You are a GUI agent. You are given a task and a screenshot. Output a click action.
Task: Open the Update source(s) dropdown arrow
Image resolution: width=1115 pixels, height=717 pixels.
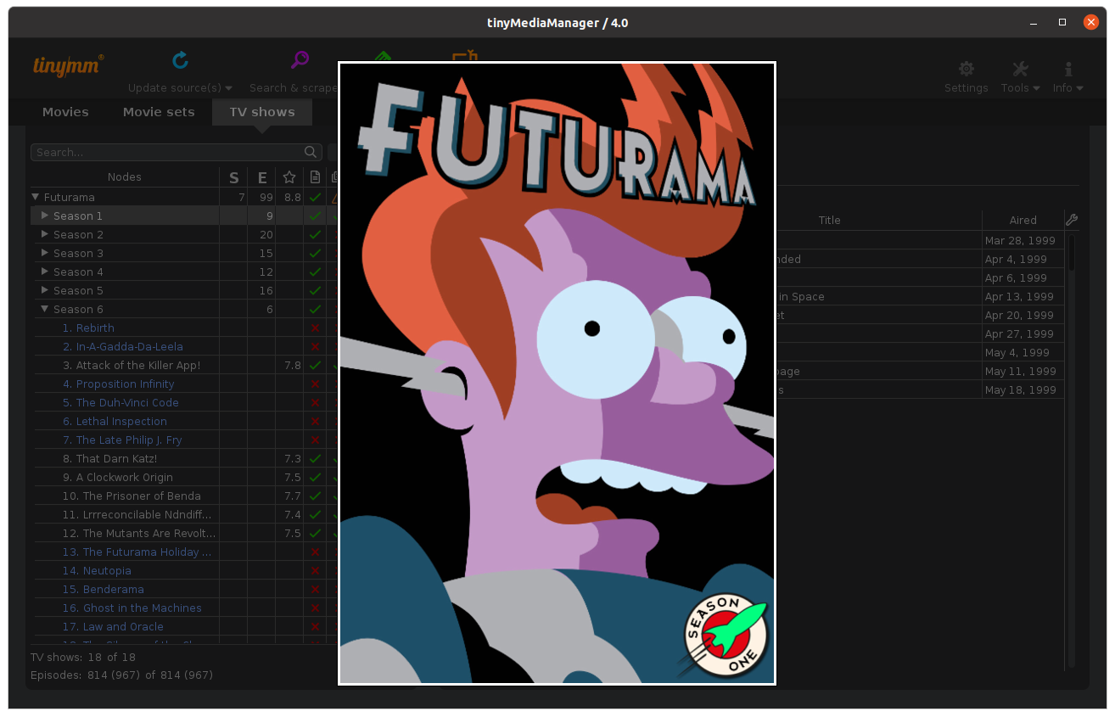point(229,88)
